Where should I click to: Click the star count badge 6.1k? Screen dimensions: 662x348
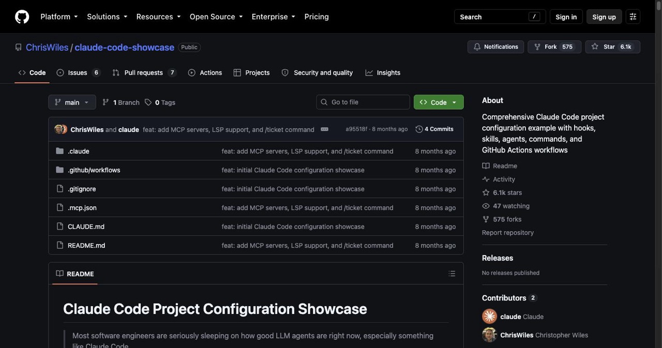(626, 47)
